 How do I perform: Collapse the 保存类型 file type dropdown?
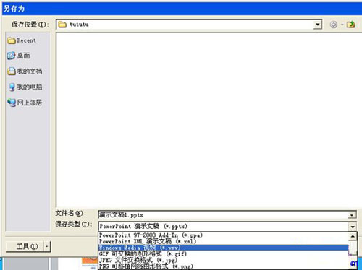pyautogui.click(x=353, y=227)
